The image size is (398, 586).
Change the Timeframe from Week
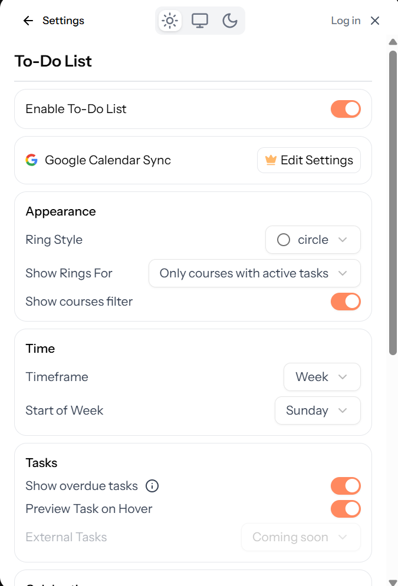click(322, 377)
